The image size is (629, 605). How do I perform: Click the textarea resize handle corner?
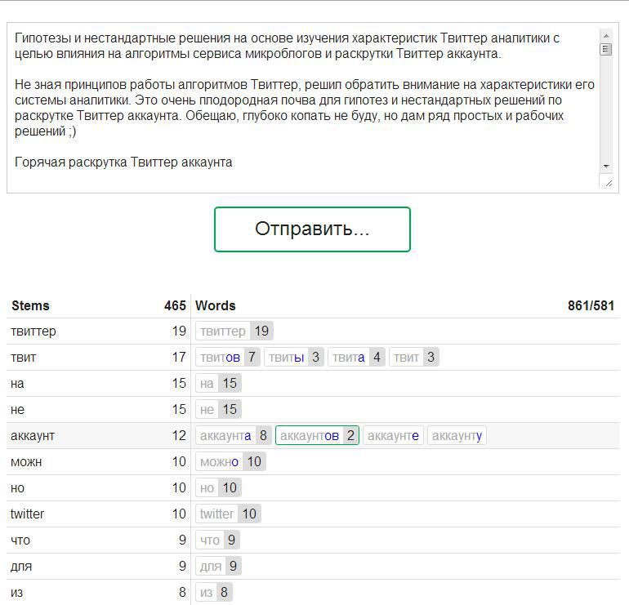(x=608, y=183)
